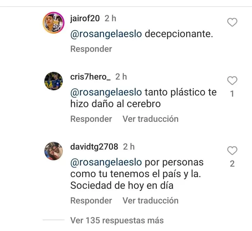Like davidtg2708's comment with the heart
252x231 pixels.
click(232, 151)
